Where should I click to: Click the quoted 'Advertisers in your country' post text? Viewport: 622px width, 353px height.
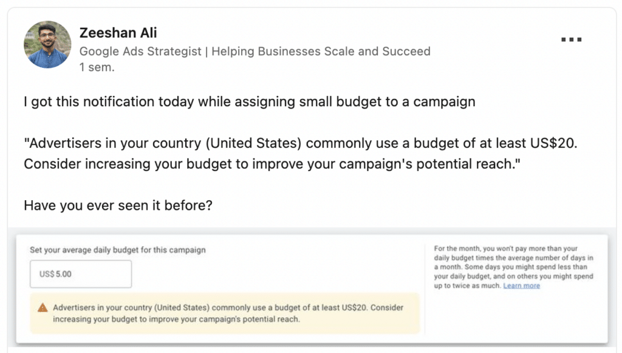(x=300, y=153)
